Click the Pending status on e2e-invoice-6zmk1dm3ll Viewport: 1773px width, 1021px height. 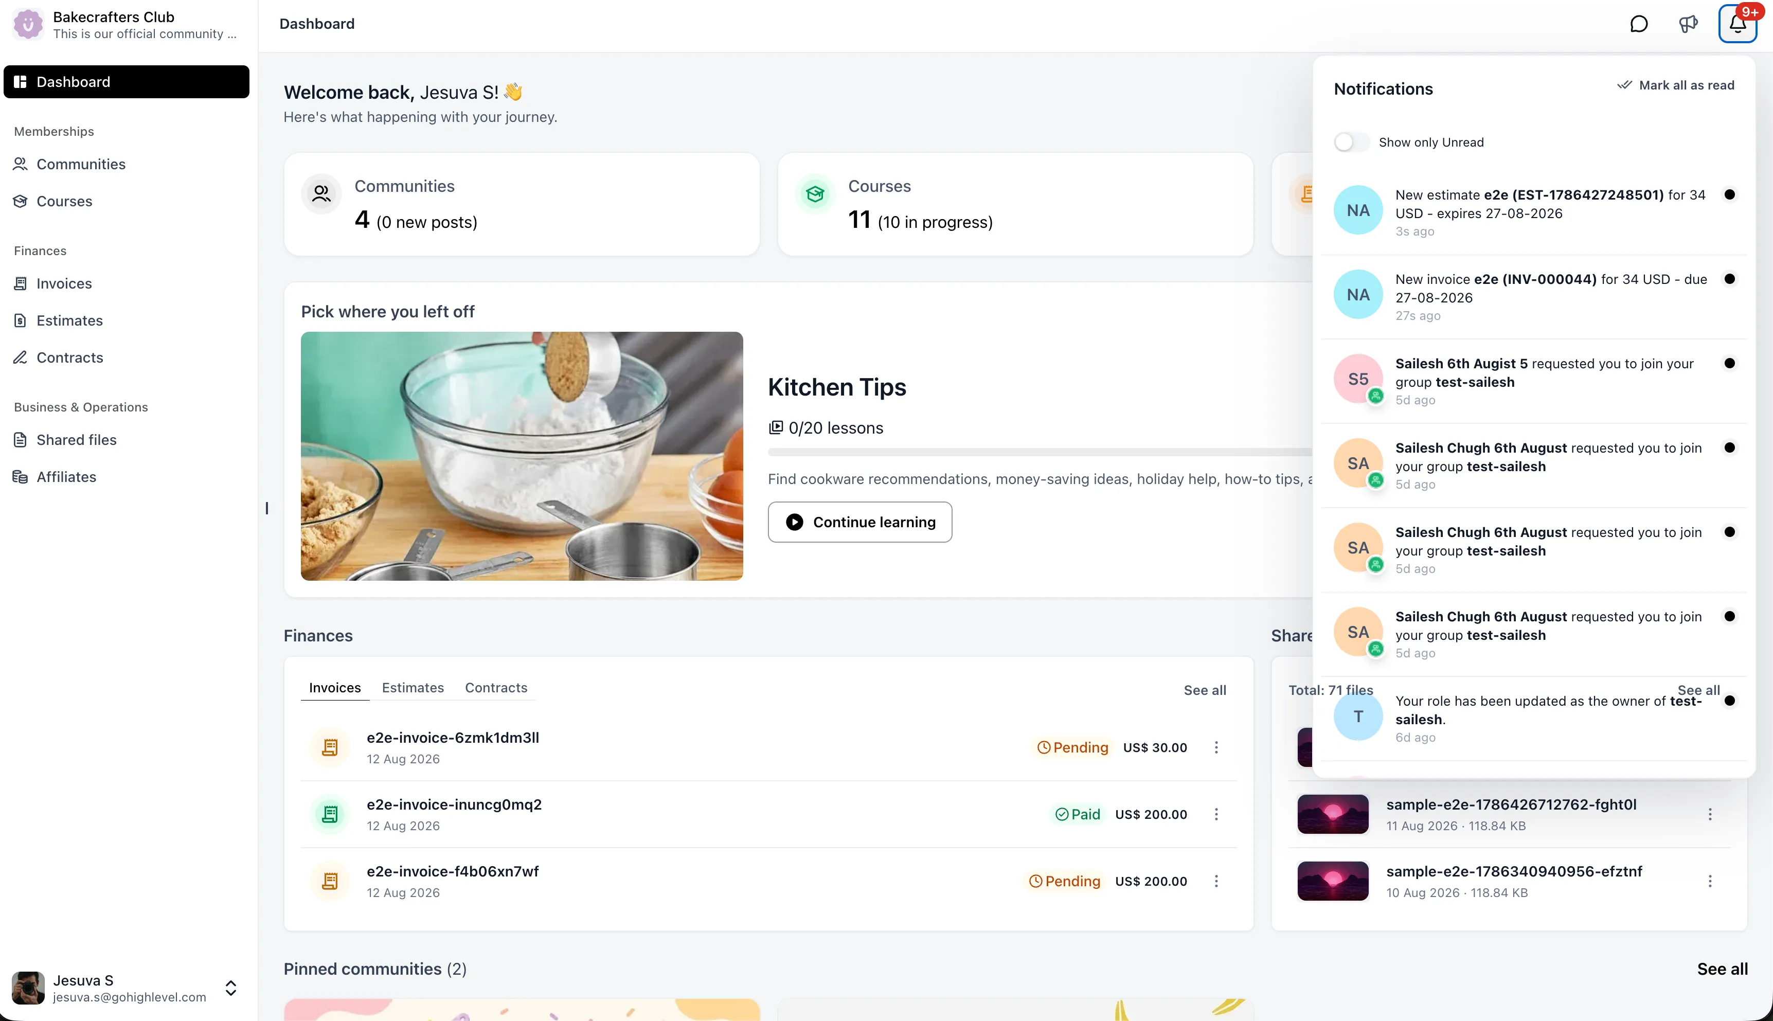(1072, 747)
